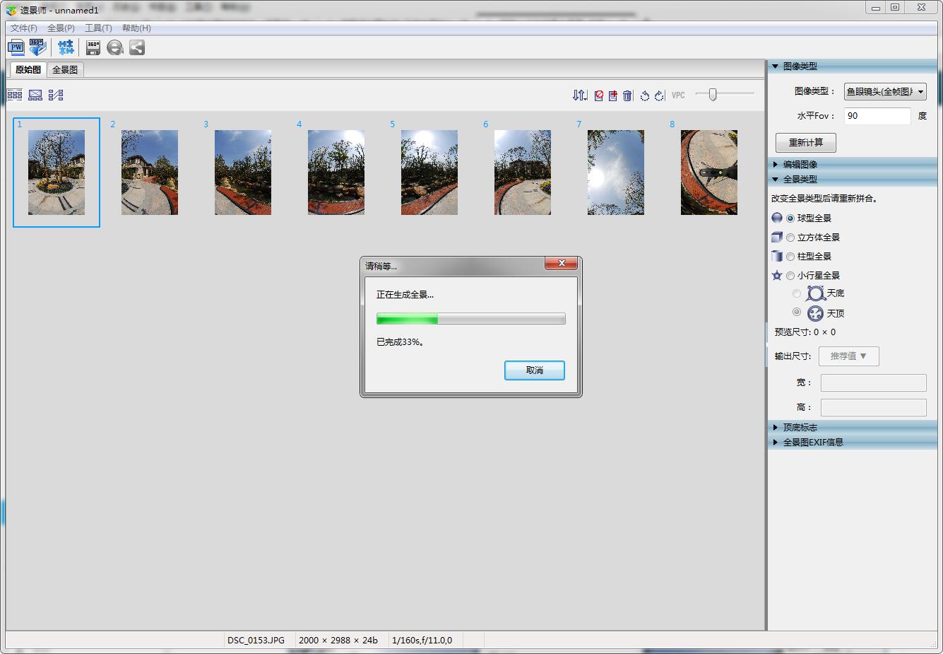Click the trash can delete image icon
943x654 pixels.
(627, 95)
